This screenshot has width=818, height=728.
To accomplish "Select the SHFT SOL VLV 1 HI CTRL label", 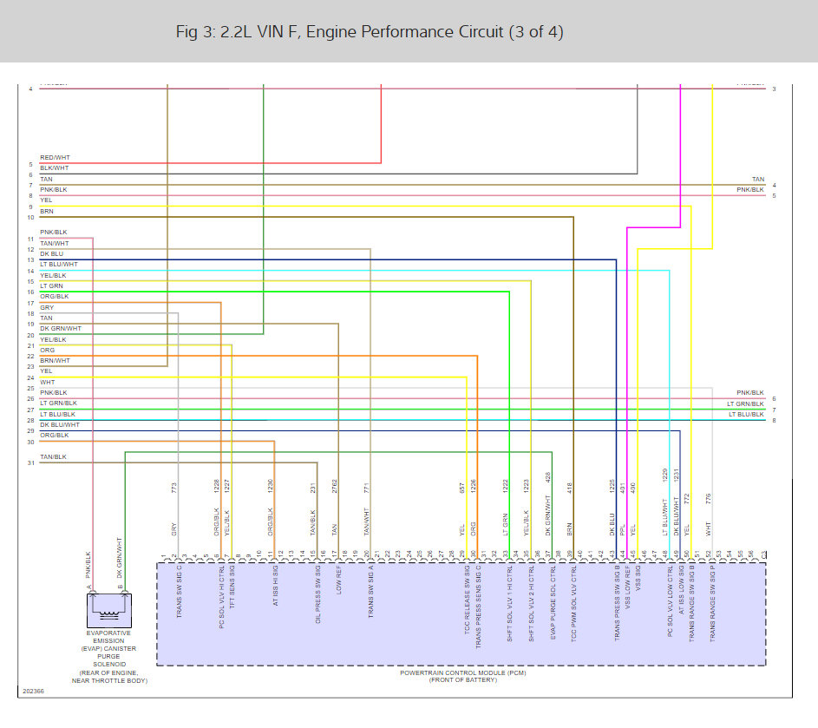I will coord(510,603).
